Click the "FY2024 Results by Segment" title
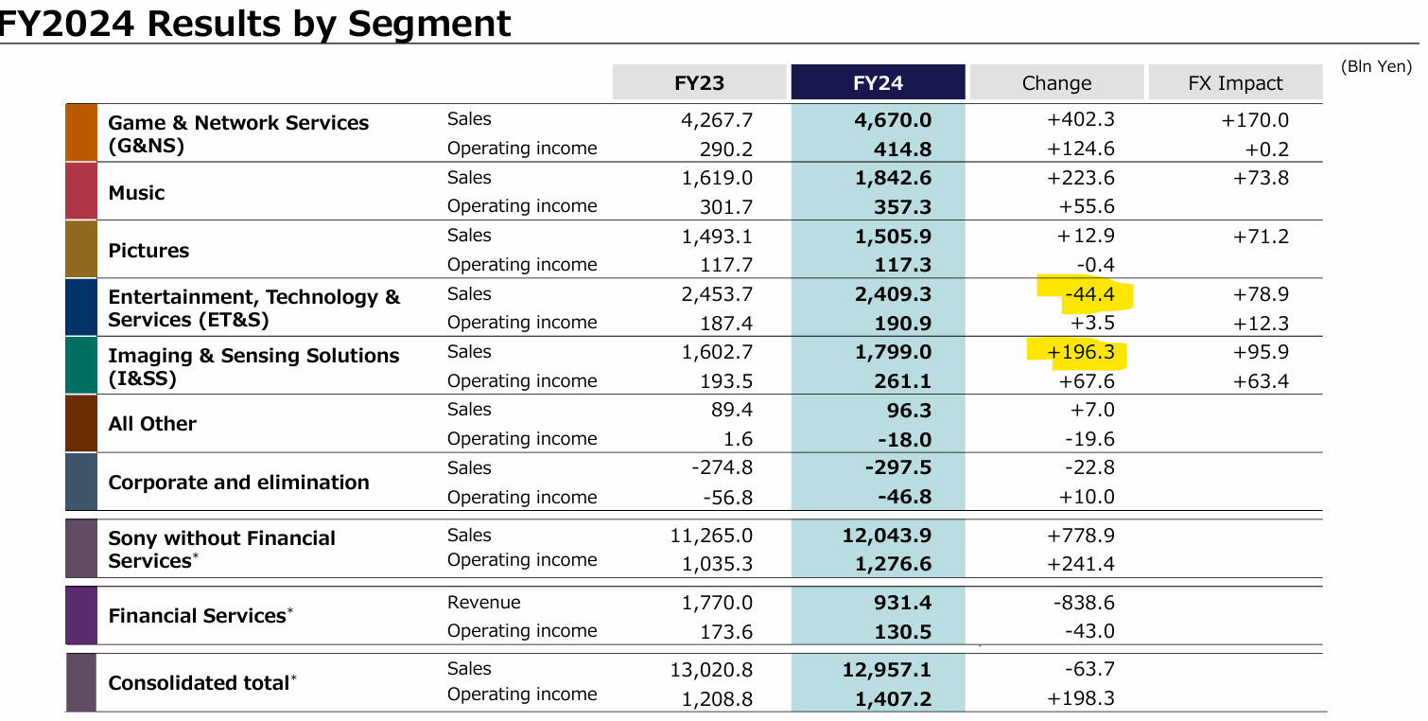1428x721 pixels. click(x=255, y=23)
